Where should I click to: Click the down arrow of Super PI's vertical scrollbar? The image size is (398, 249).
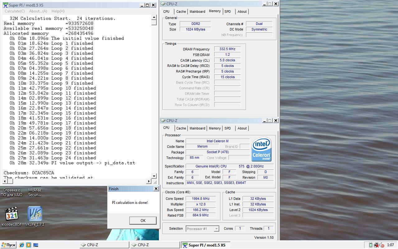pos(154,176)
